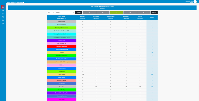The width and height of the screenshot is (199, 101).
Task: Open the users sidebar icon
Action: tap(3, 17)
